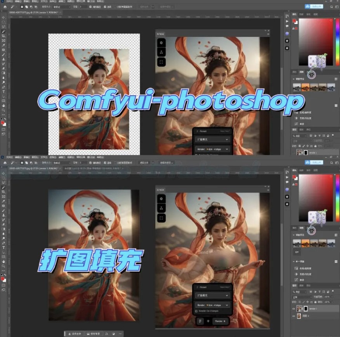Image resolution: width=340 pixels, height=337 pixels.
Task: Select the render 1 layer mask thumbnail
Action: point(306,309)
